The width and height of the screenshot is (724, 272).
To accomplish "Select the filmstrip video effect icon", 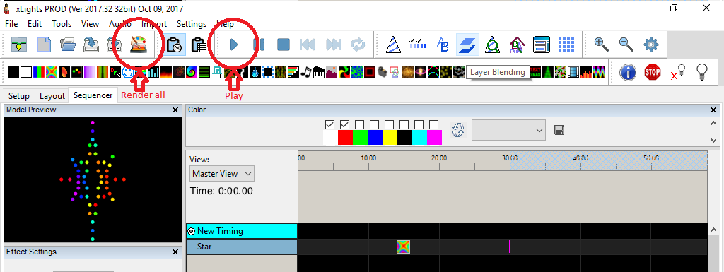I will click(573, 72).
